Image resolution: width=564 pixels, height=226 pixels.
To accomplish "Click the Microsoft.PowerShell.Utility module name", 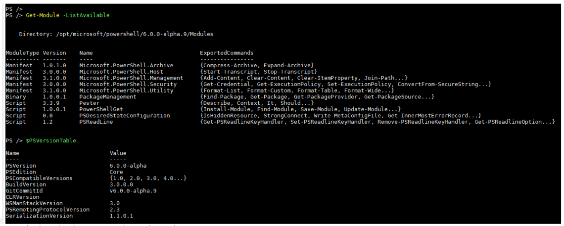I will tap(126, 90).
